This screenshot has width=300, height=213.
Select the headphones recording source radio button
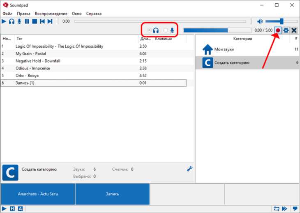coord(149,30)
